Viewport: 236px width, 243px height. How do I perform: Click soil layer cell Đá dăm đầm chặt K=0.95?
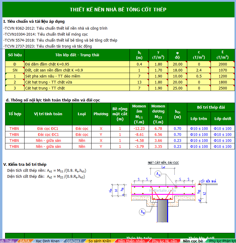coord(77,64)
